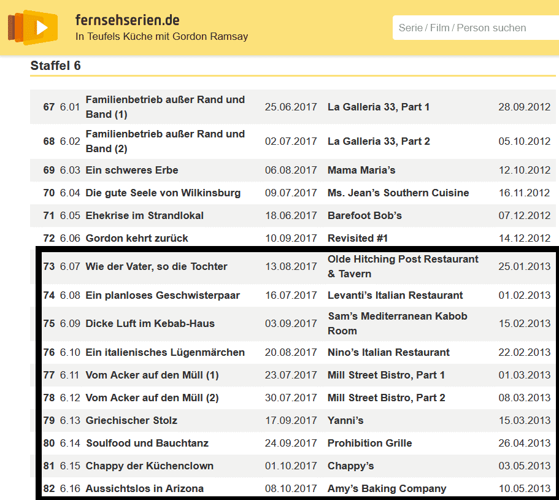Image resolution: width=559 pixels, height=500 pixels.
Task: Click original air date 05.10.2012
Action: pos(525,141)
